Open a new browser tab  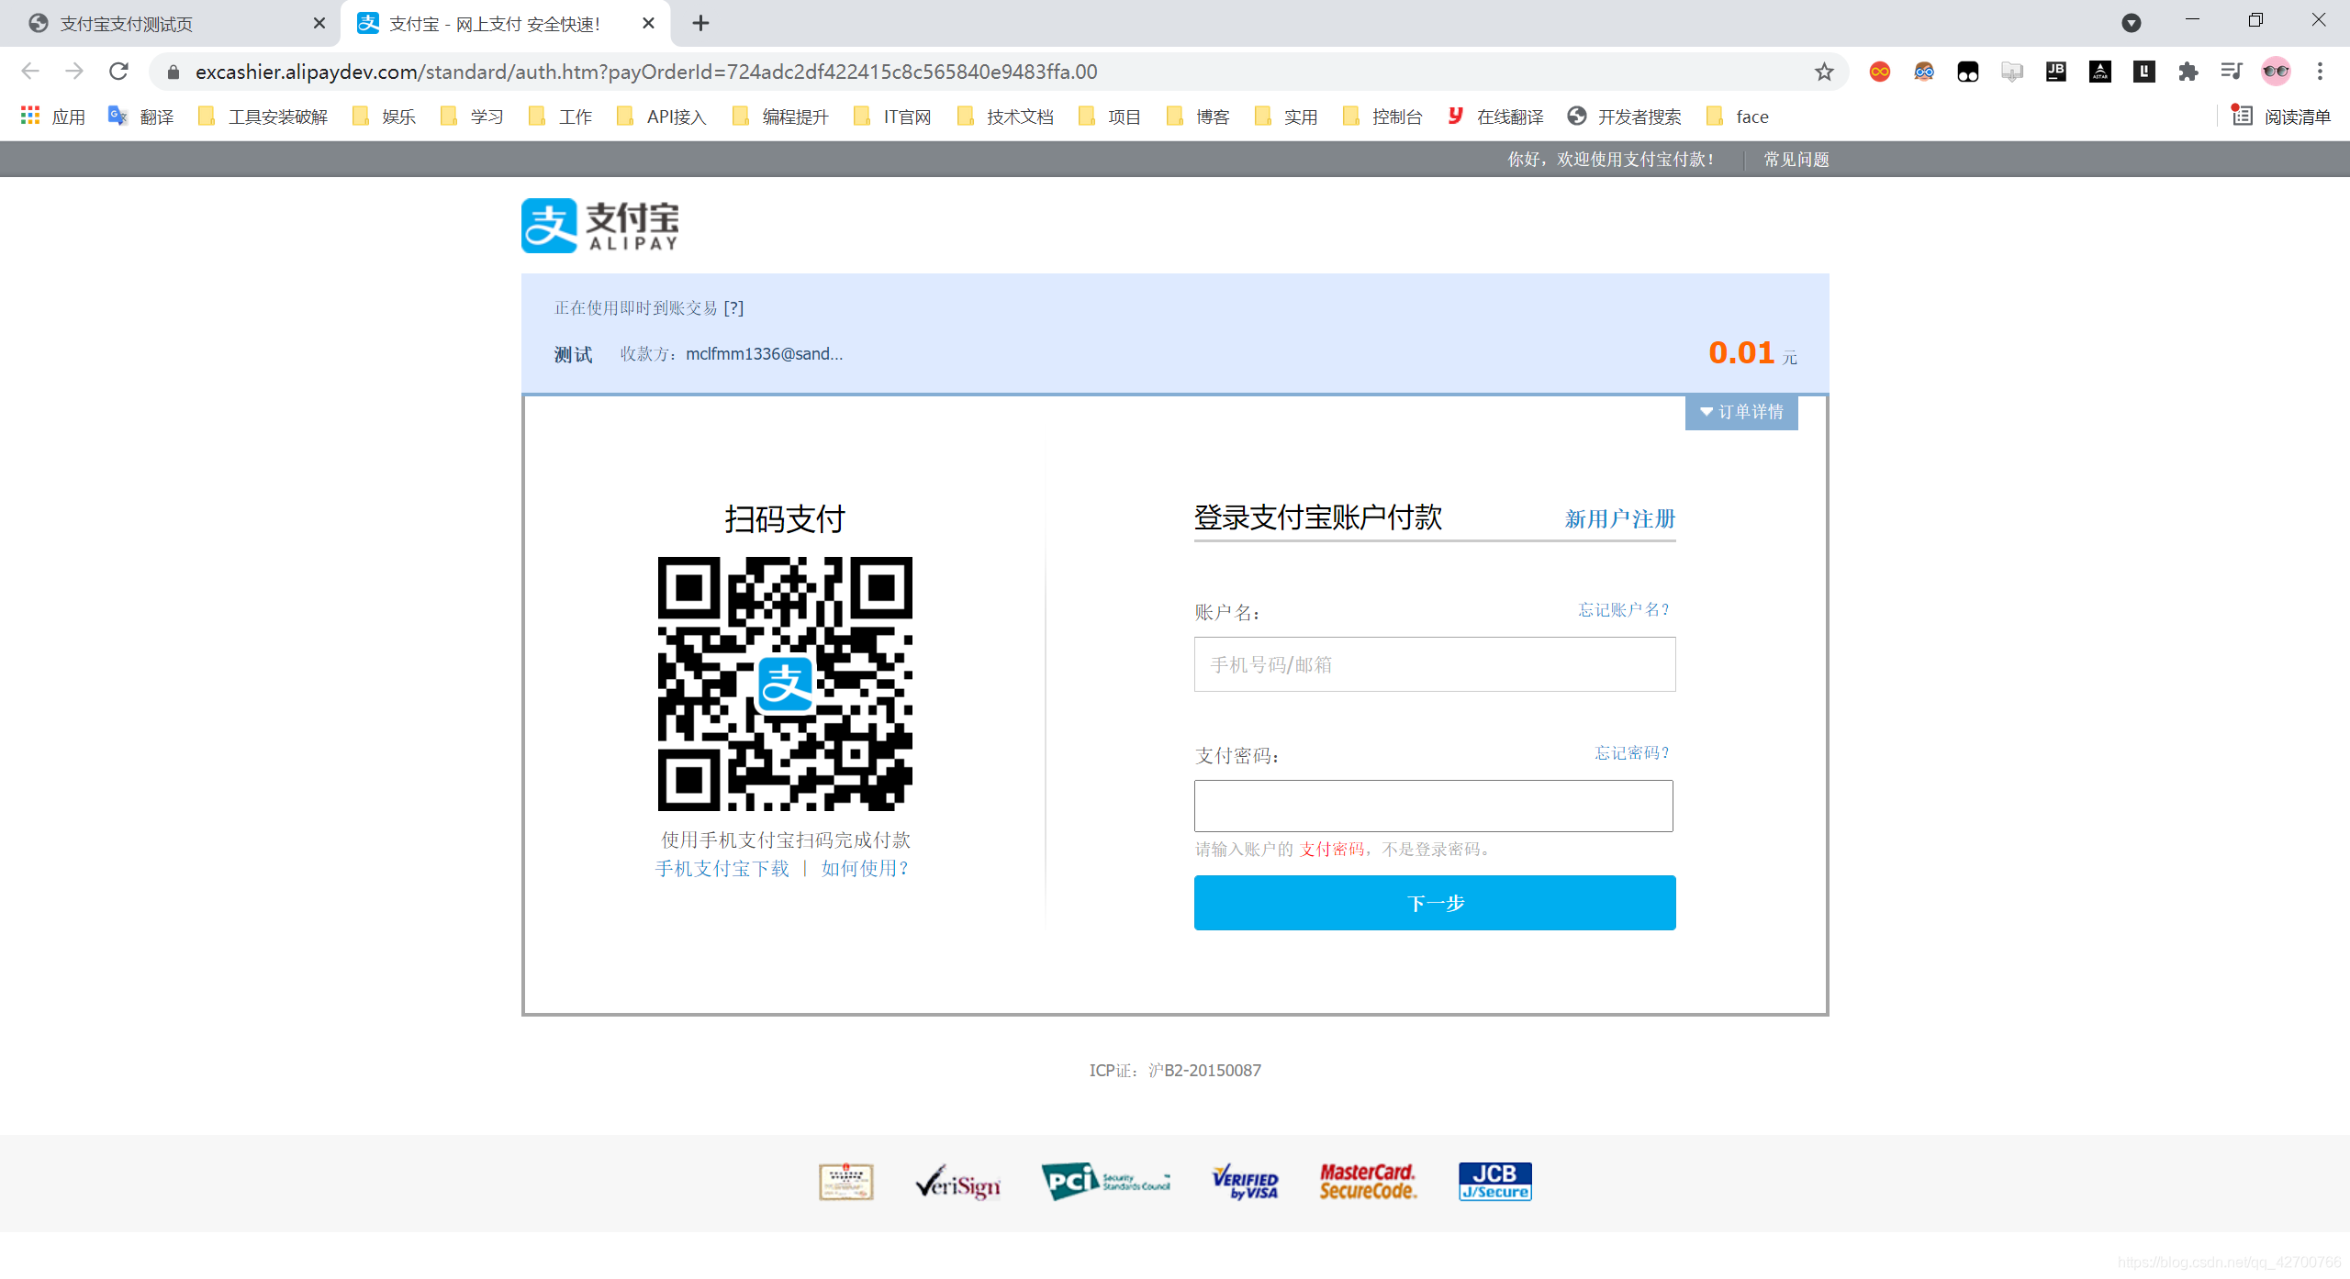(x=700, y=23)
